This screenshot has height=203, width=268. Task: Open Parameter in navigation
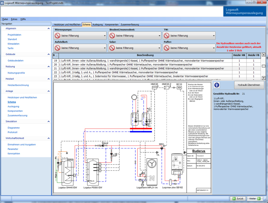click(x=13, y=149)
